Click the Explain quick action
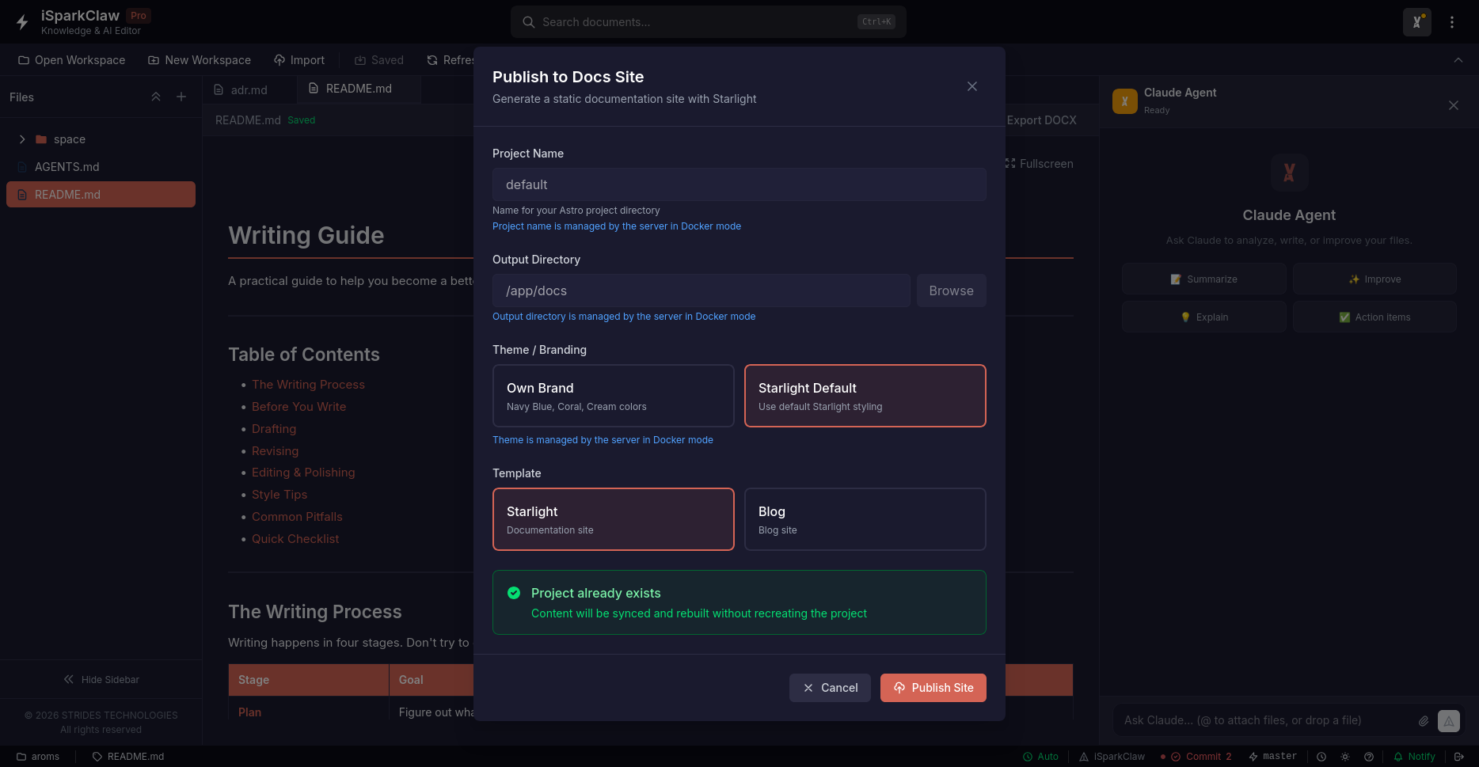This screenshot has width=1479, height=767. pyautogui.click(x=1204, y=317)
